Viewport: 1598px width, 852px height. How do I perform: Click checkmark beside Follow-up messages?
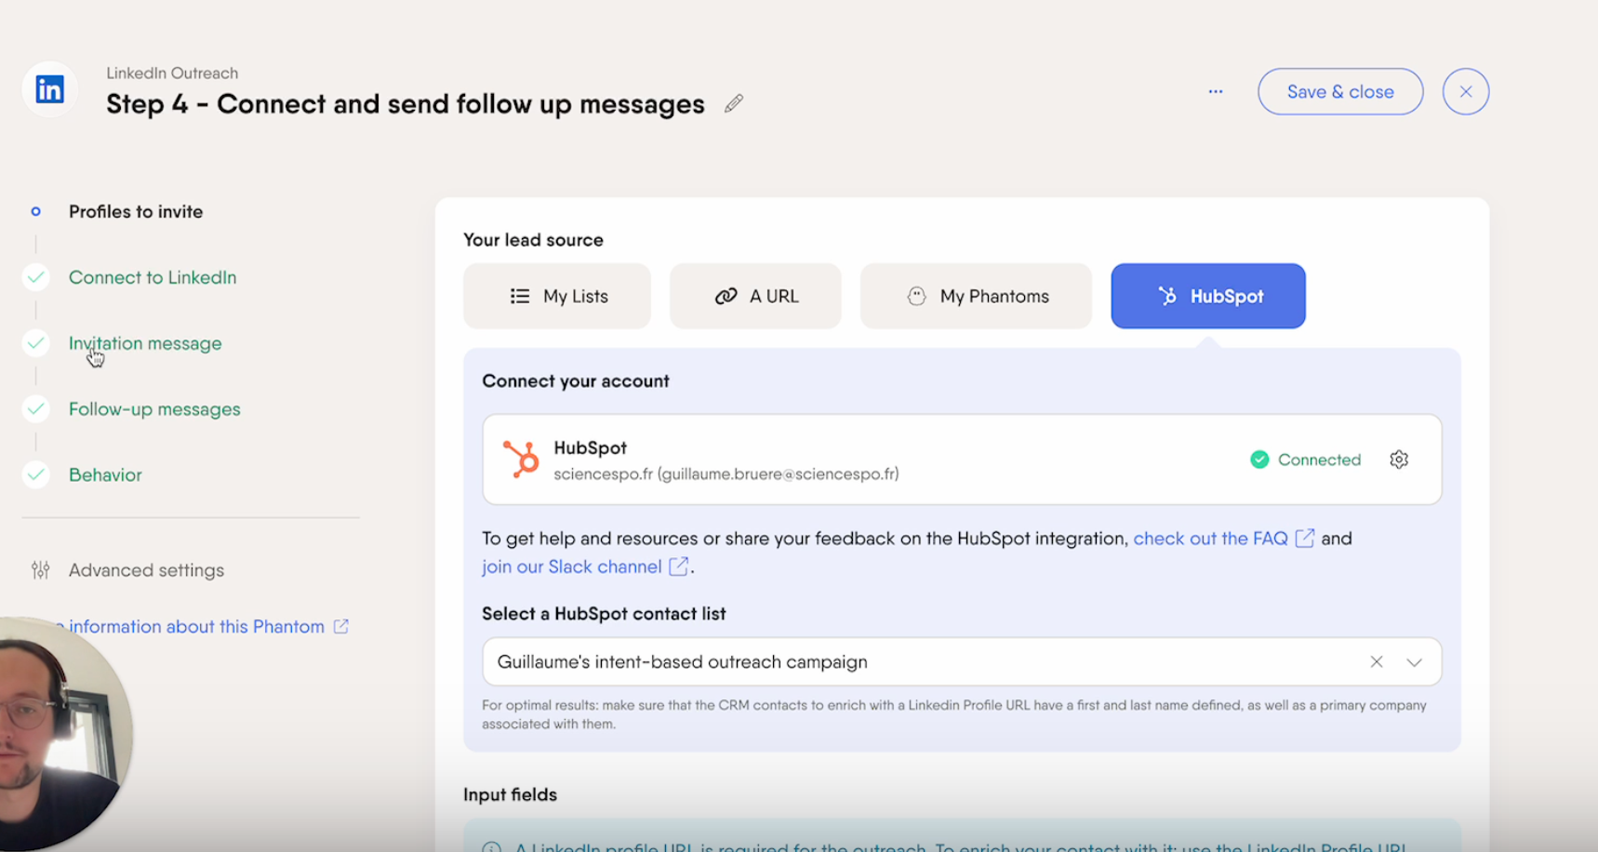pyautogui.click(x=35, y=409)
